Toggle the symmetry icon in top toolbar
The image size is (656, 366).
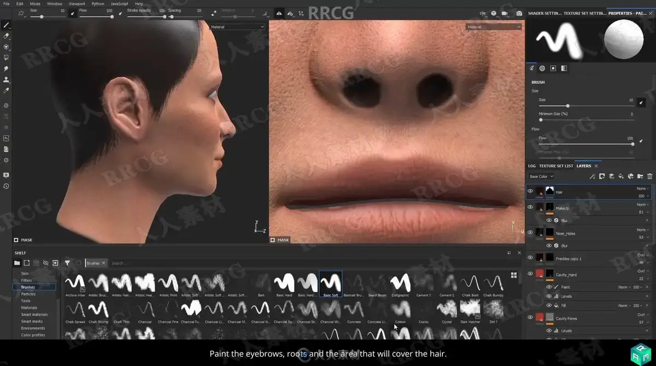coord(279,13)
